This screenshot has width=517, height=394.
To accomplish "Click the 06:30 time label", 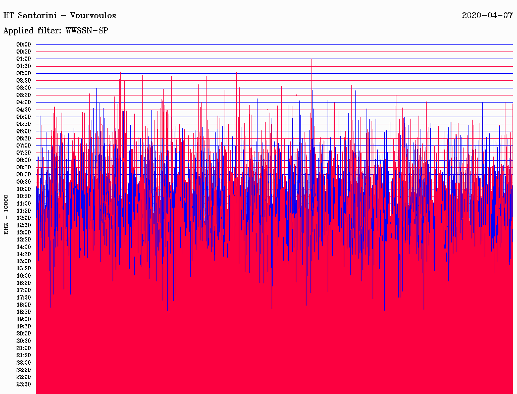I will coord(24,138).
